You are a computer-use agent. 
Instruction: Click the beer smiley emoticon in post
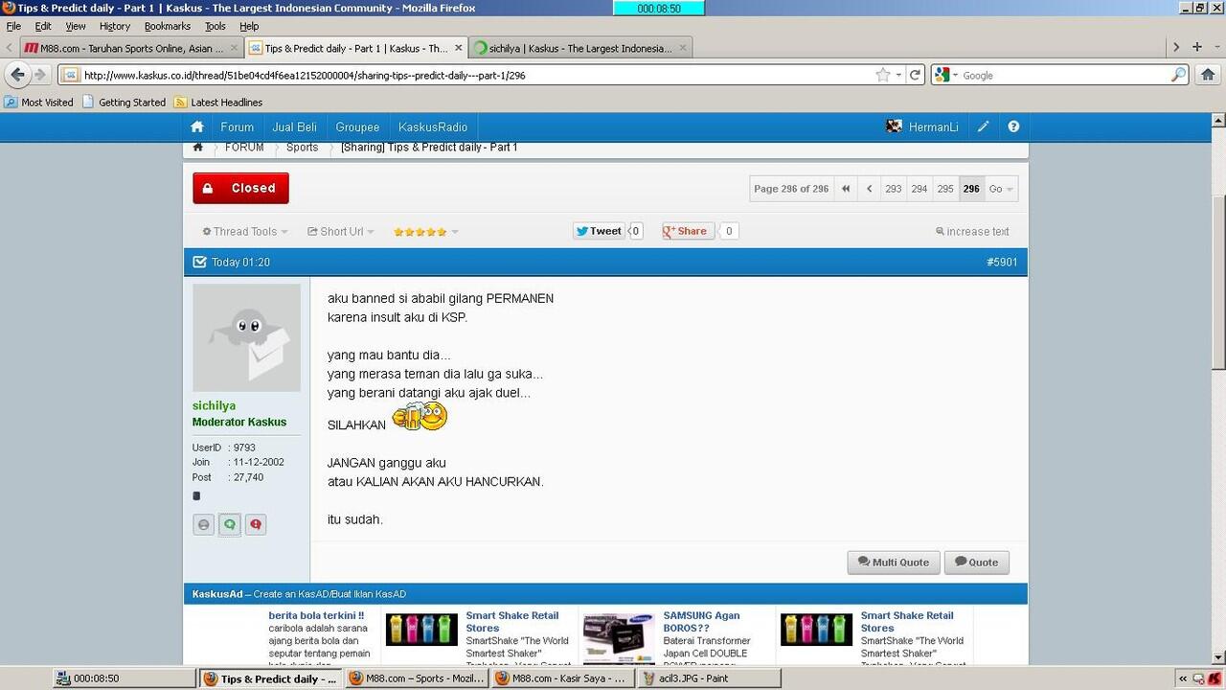tap(420, 416)
